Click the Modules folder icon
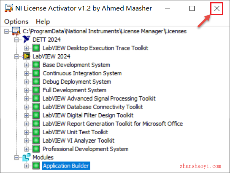Image resolution: width=230 pixels, height=173 pixels. [x=27, y=157]
